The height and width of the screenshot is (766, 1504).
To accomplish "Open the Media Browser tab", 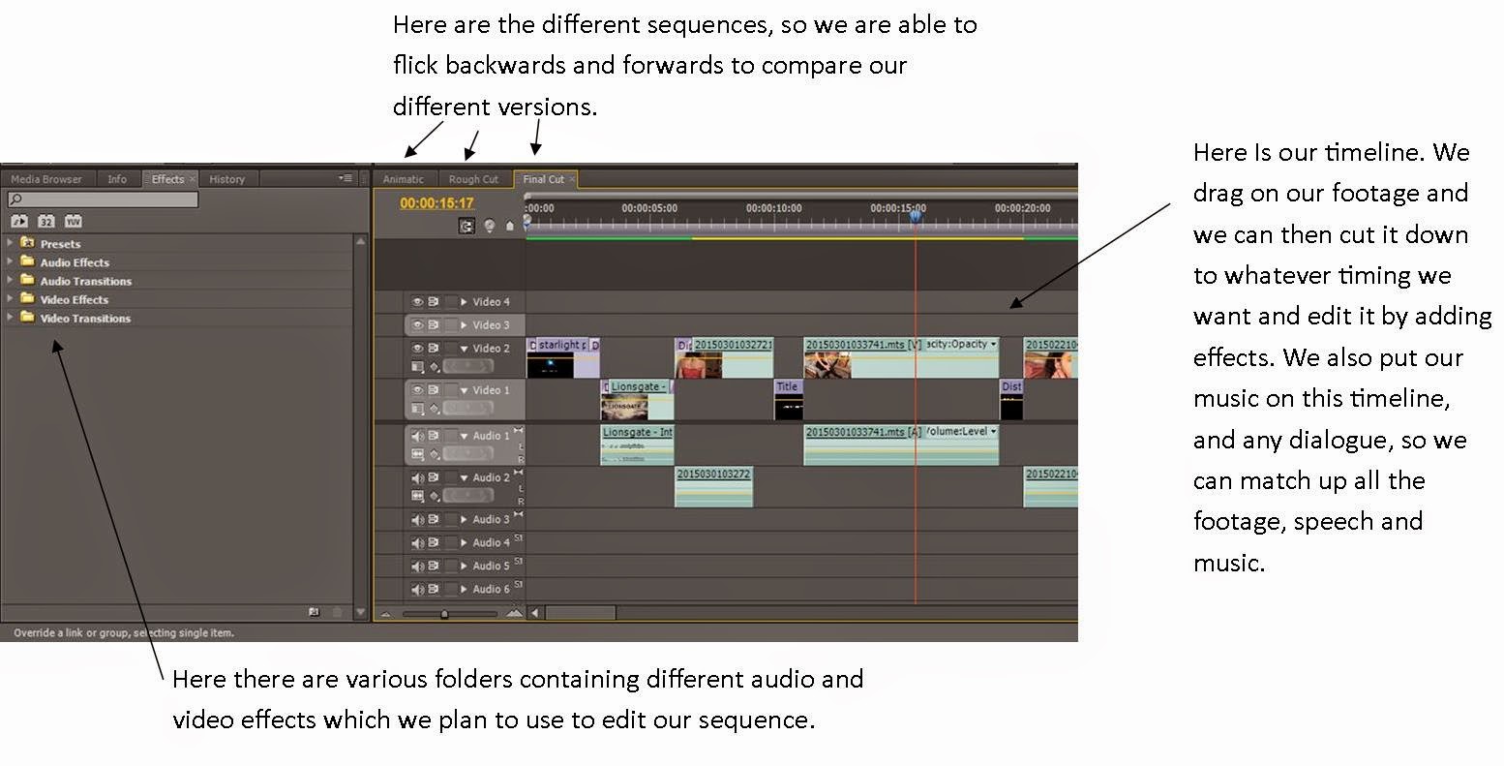I will pos(46,179).
